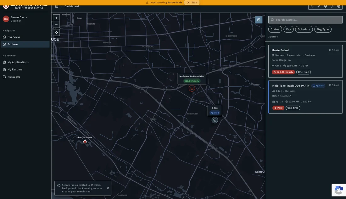Click Applied badge in patrol list
The image size is (346, 199).
pyautogui.click(x=318, y=86)
